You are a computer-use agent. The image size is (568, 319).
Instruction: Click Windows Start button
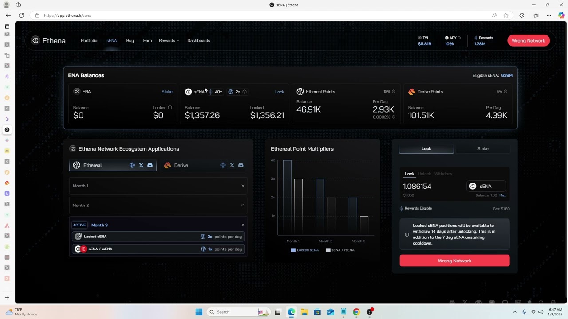point(199,312)
